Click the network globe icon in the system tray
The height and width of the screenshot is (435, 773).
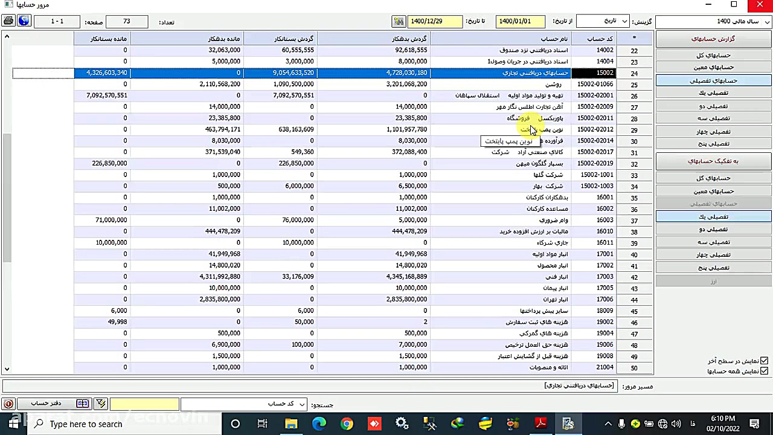click(662, 424)
